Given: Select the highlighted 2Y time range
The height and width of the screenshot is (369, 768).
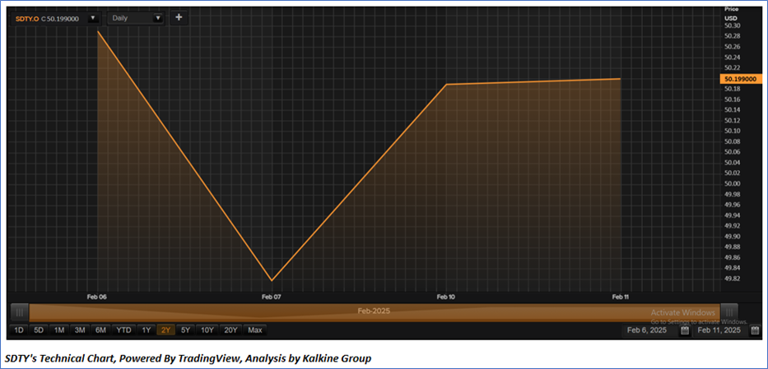Looking at the screenshot, I should 165,330.
